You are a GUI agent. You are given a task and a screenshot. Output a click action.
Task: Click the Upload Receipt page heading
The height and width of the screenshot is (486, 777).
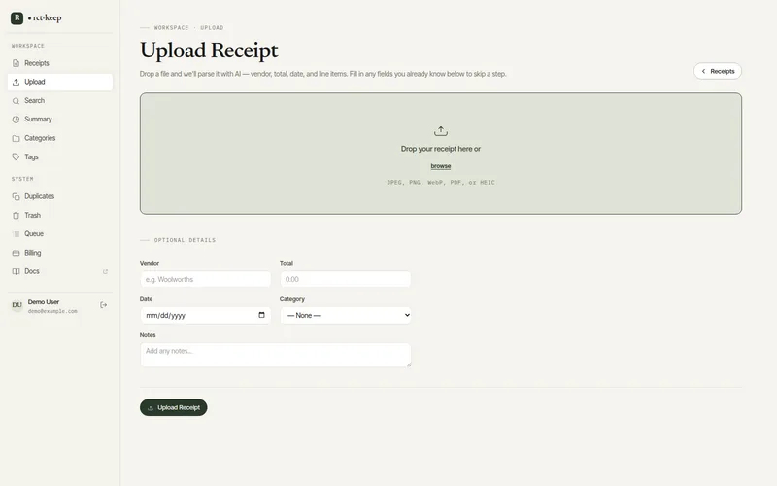[209, 51]
